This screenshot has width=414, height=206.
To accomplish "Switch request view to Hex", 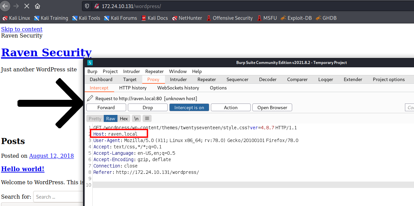I will (124, 119).
